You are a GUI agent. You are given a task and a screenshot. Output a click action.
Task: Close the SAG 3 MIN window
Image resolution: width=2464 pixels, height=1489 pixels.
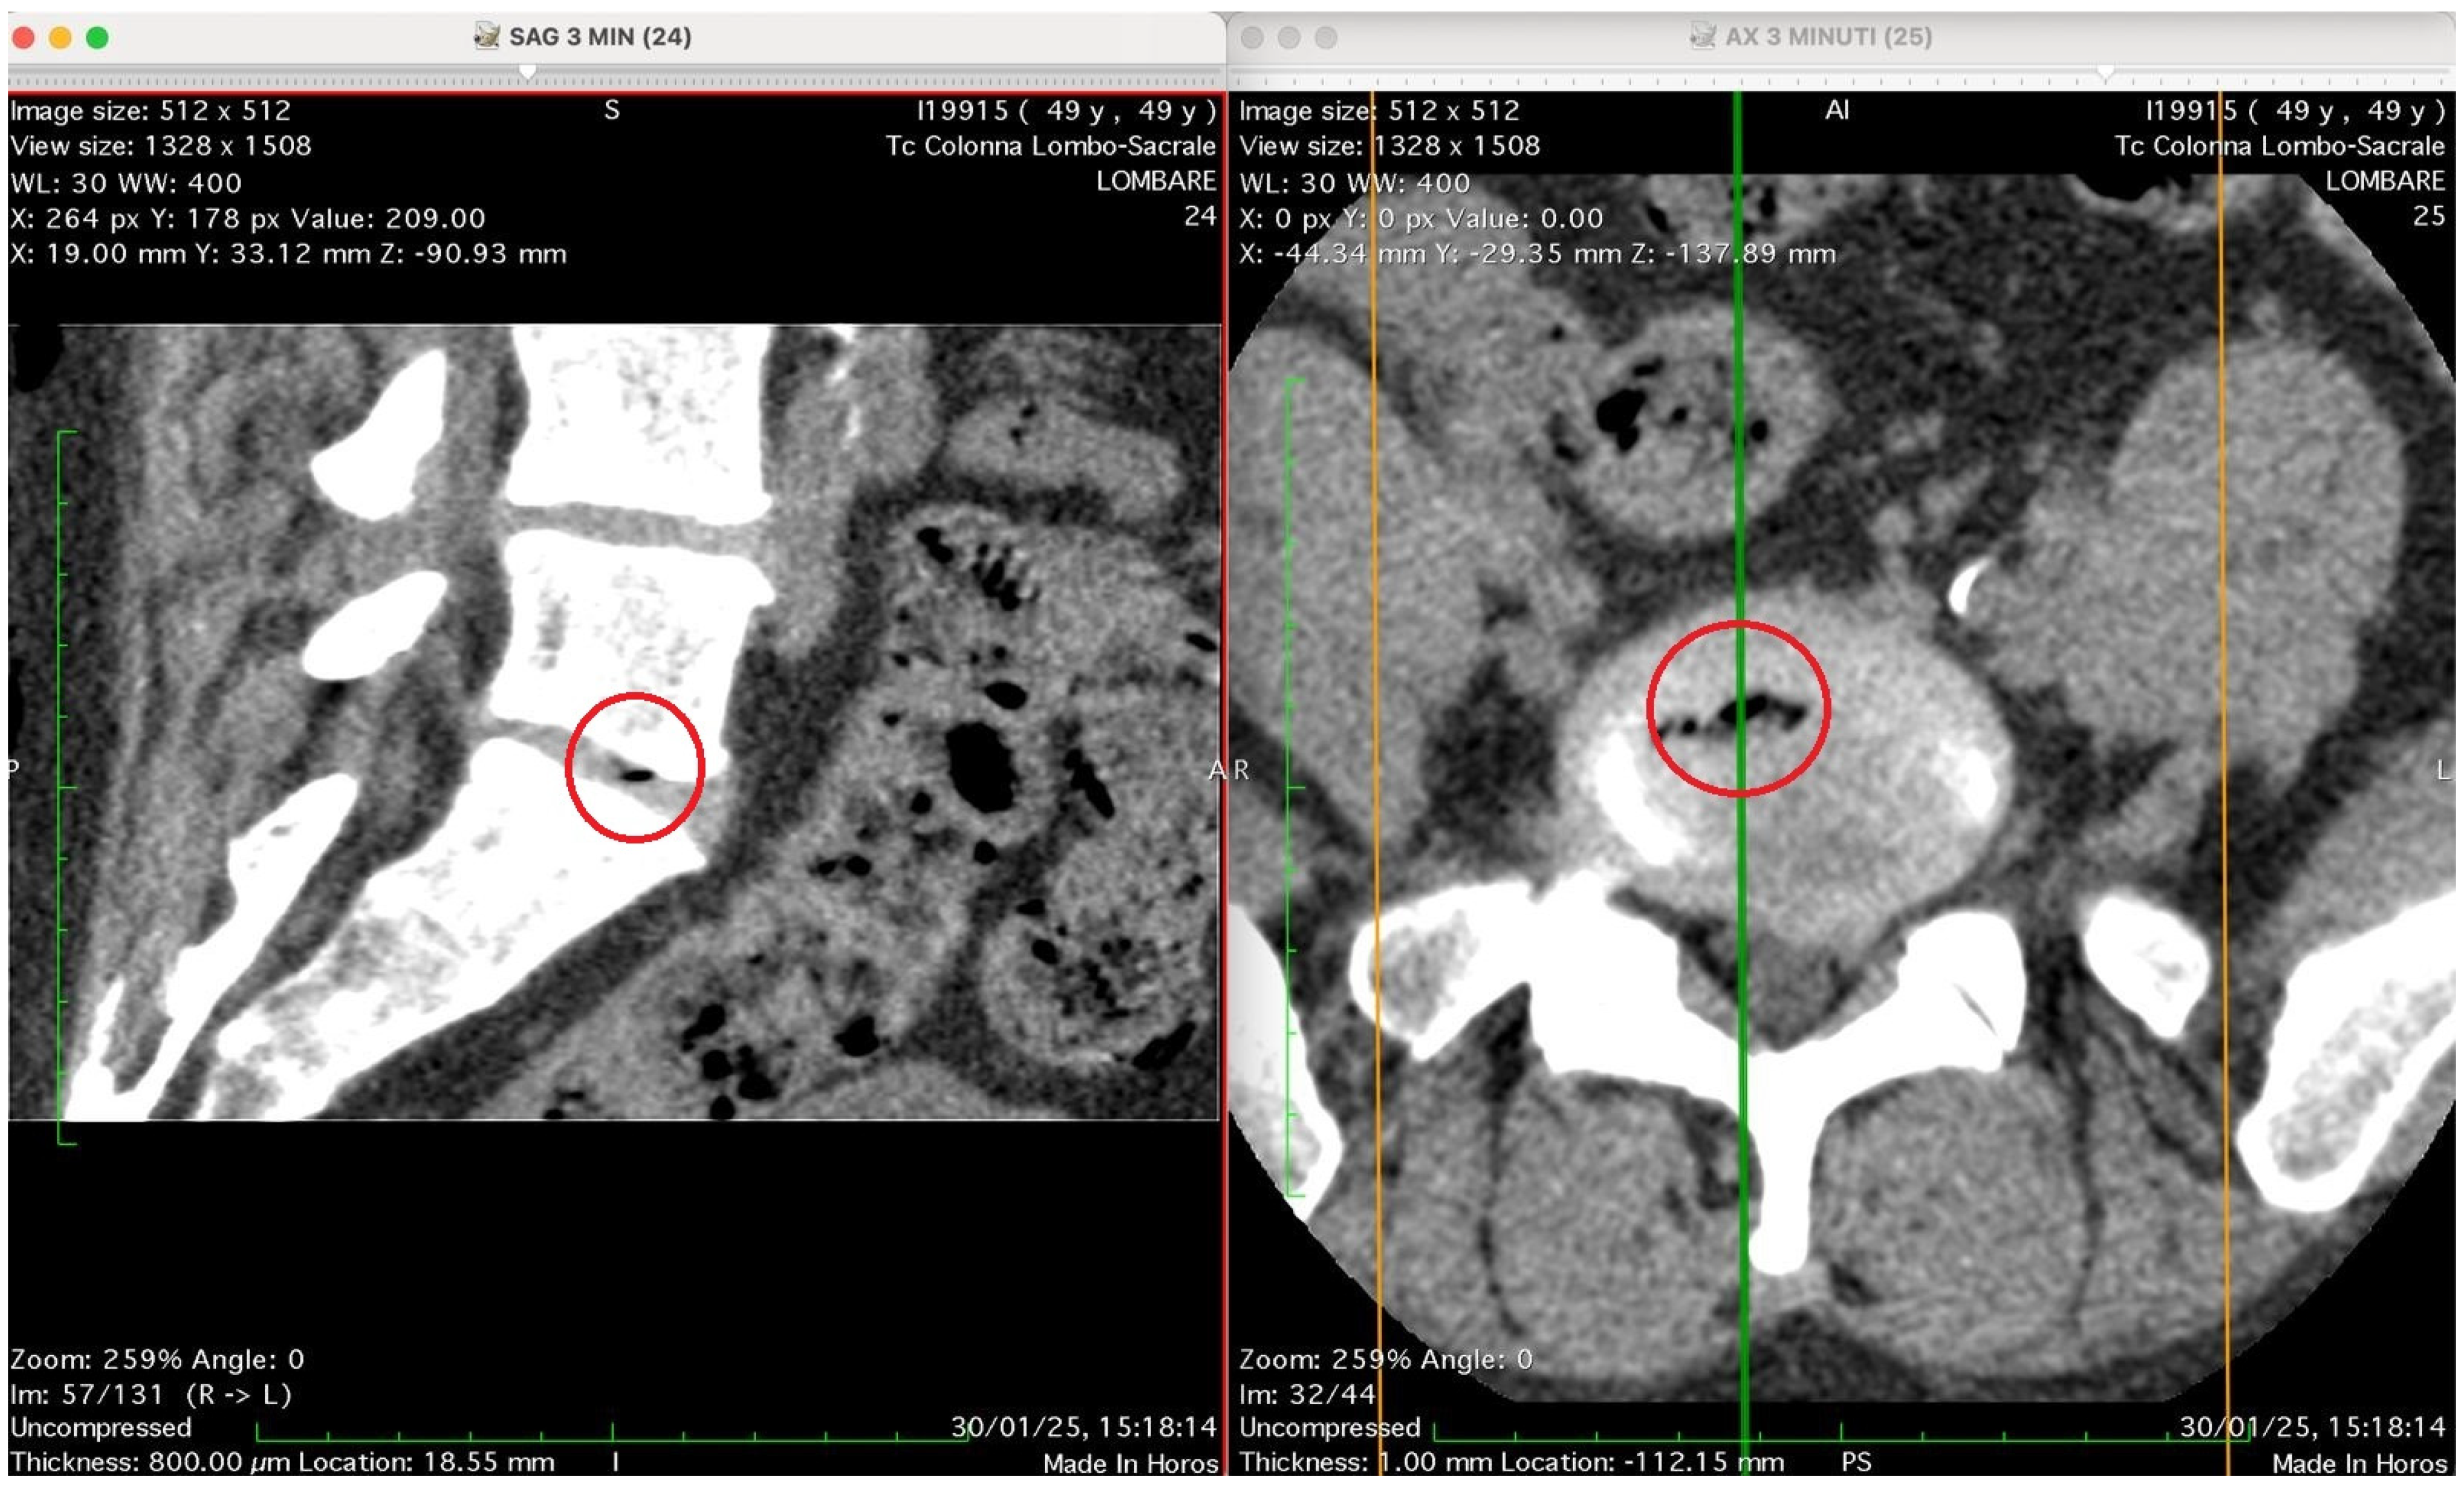(24, 38)
